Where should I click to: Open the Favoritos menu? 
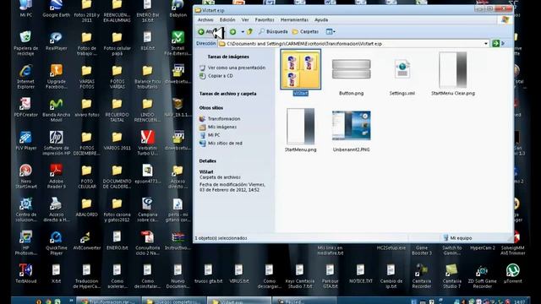[265, 20]
